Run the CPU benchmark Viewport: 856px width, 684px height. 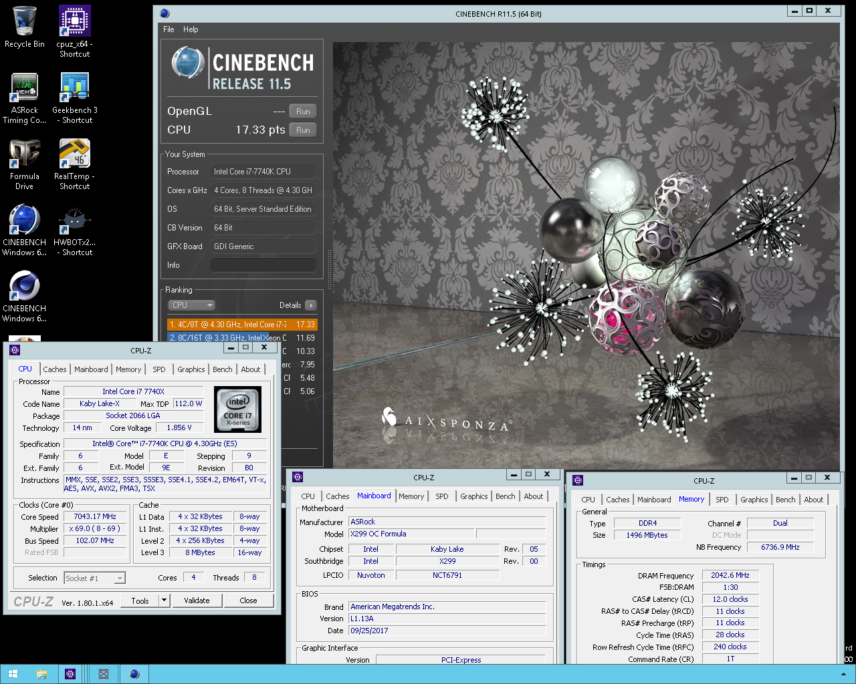coord(303,130)
